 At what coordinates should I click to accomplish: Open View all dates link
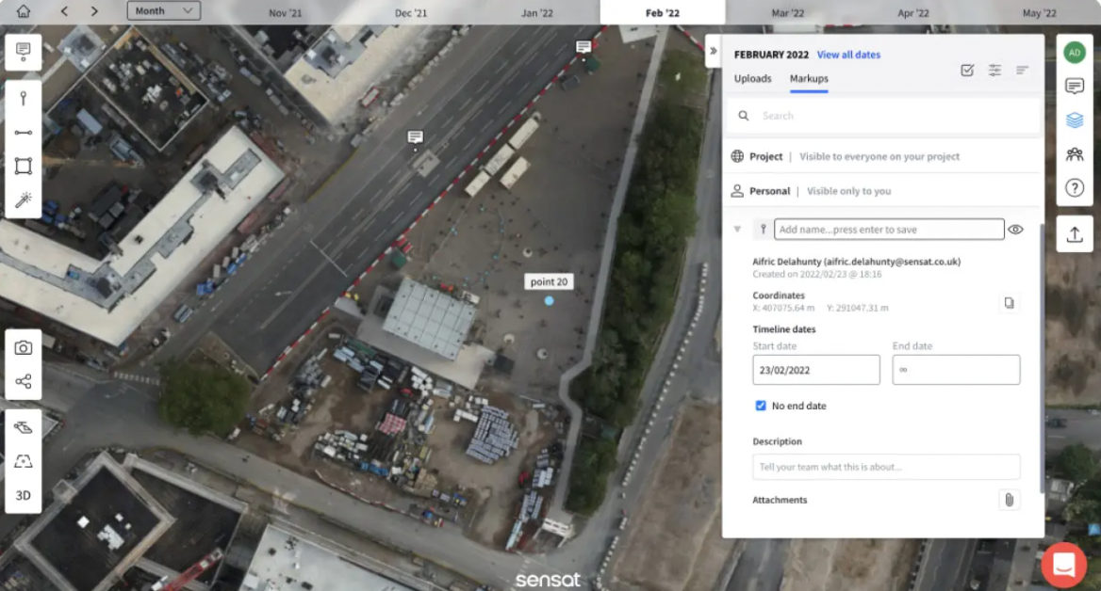(x=848, y=55)
